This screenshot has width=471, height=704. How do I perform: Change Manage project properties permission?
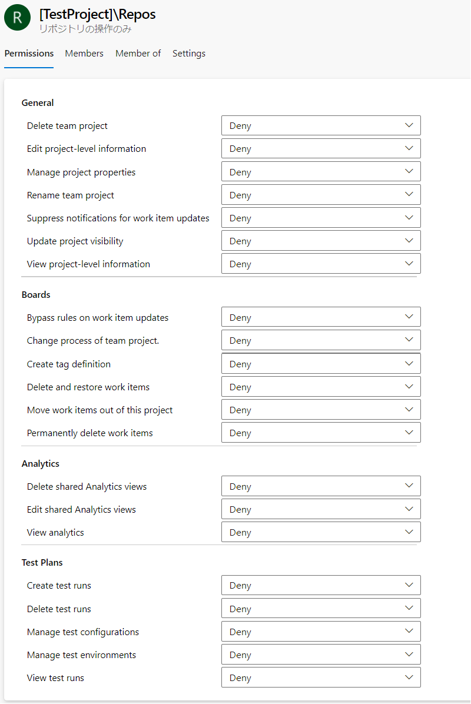(x=321, y=172)
